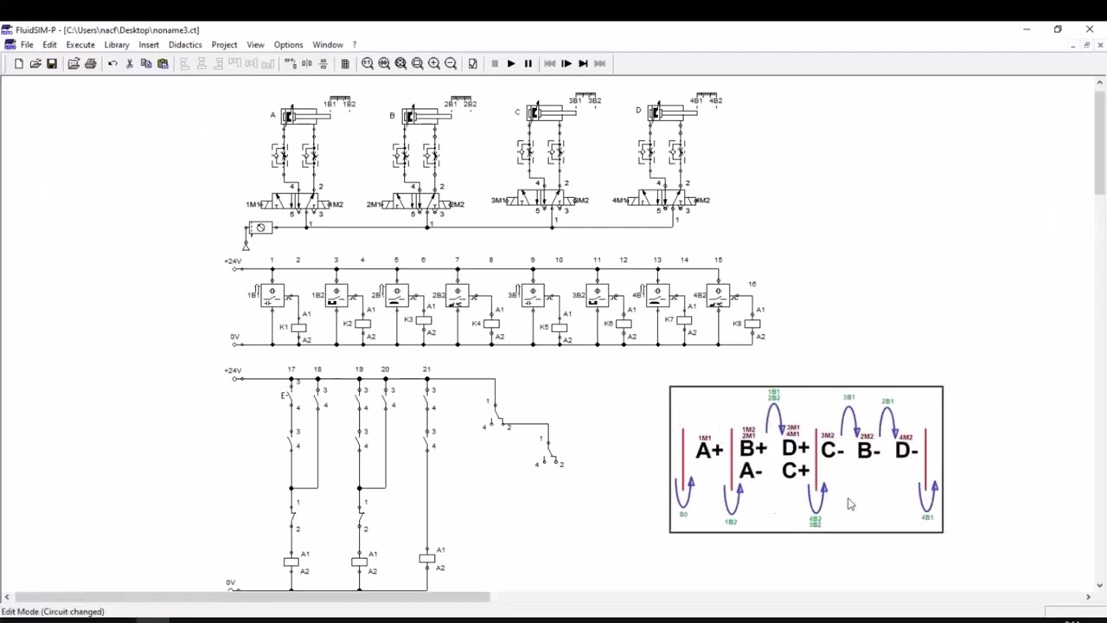Screen dimensions: 1107x623
Task: Start the simulation
Action: pyautogui.click(x=511, y=63)
